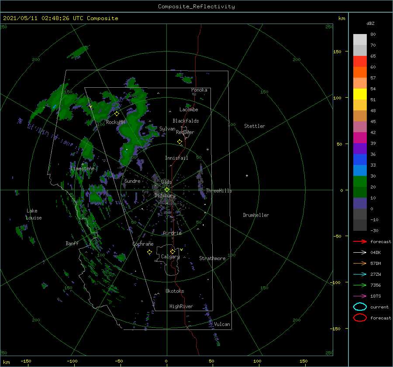Viewport: 393px width, 367px height.
Task: Pick the 51–54 dBZ yellow swatch
Action: (x=360, y=94)
